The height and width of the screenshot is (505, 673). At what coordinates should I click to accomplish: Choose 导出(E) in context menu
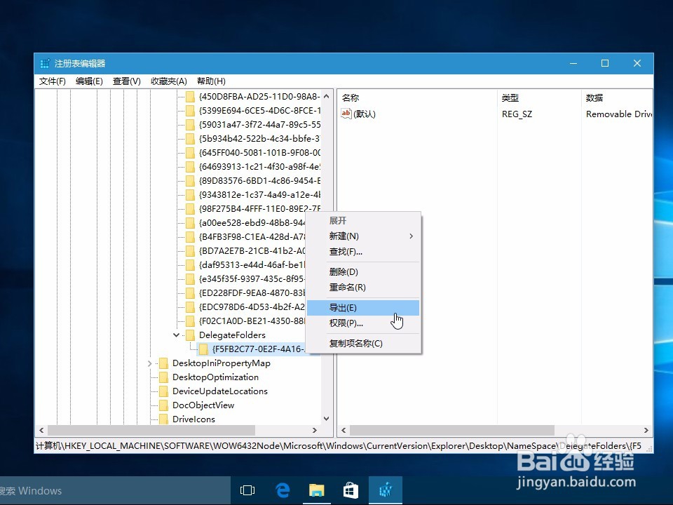[x=363, y=308]
